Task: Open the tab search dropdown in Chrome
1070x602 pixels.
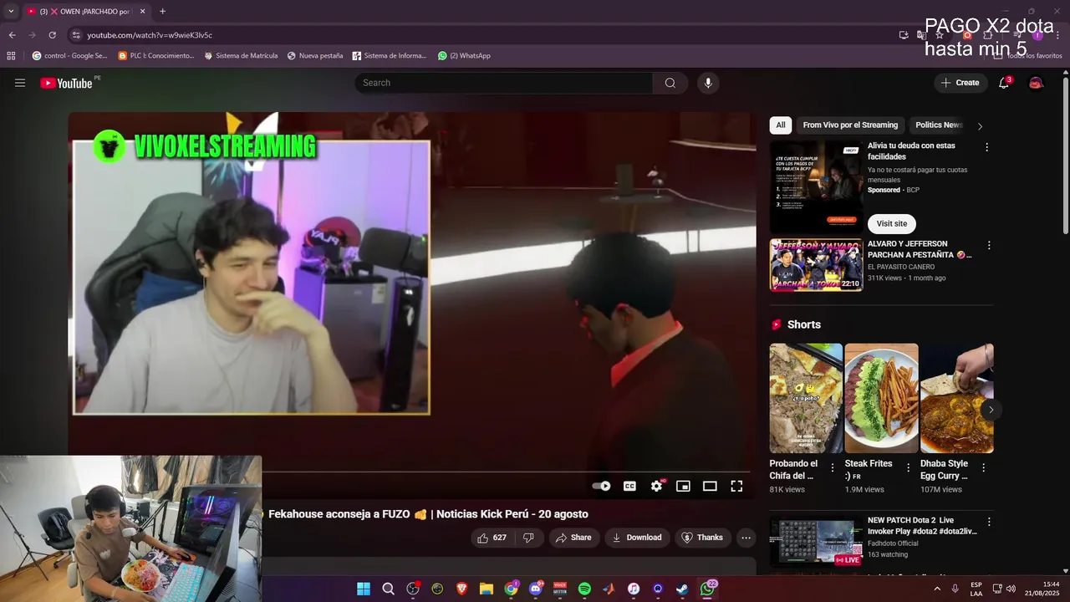Action: tap(11, 11)
